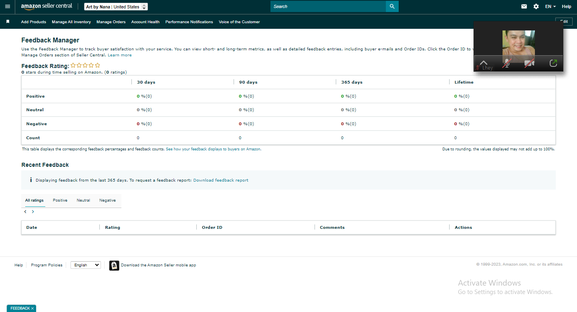The height and width of the screenshot is (312, 577).
Task: Click the Comments column header
Action: (x=332, y=227)
